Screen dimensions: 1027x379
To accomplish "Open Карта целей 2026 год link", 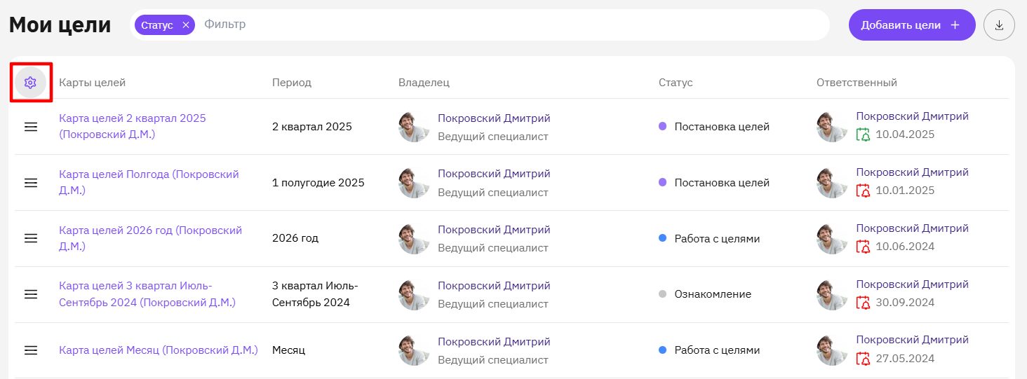I will point(151,238).
